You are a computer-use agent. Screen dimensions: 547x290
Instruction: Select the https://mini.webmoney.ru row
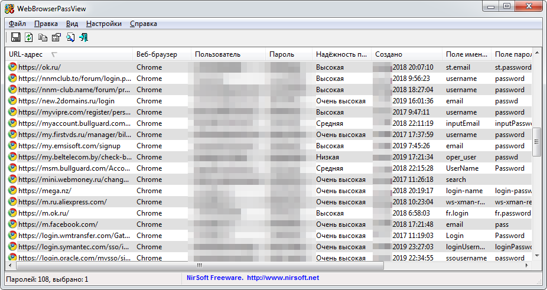269,180
